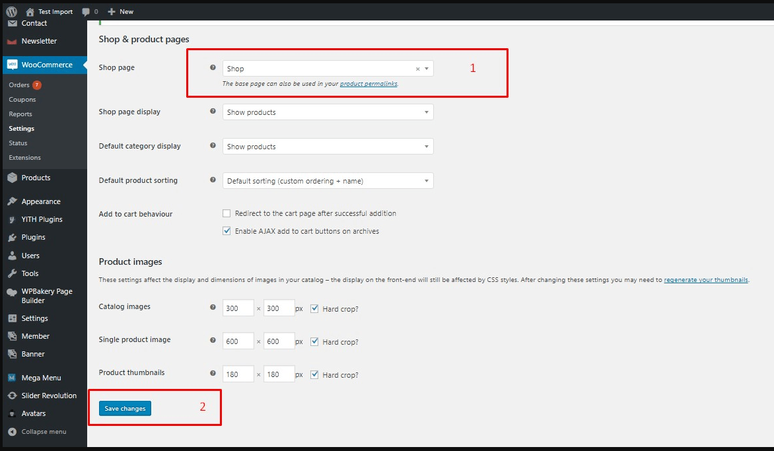Open WooCommerce Extensions submenu item

point(24,158)
